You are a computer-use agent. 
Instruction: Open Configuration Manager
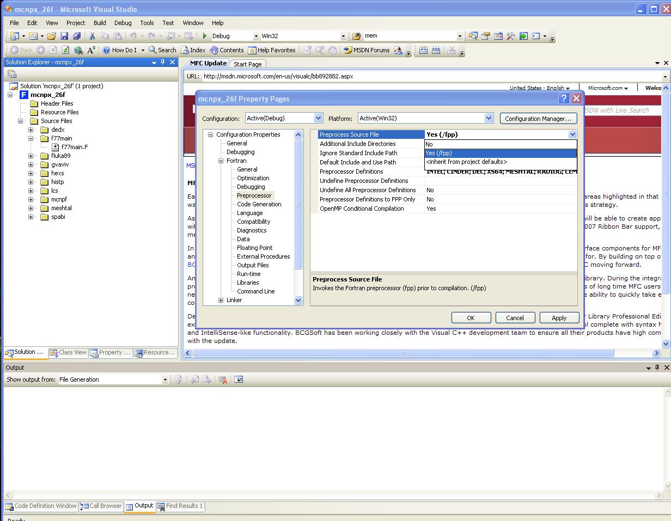pos(538,118)
